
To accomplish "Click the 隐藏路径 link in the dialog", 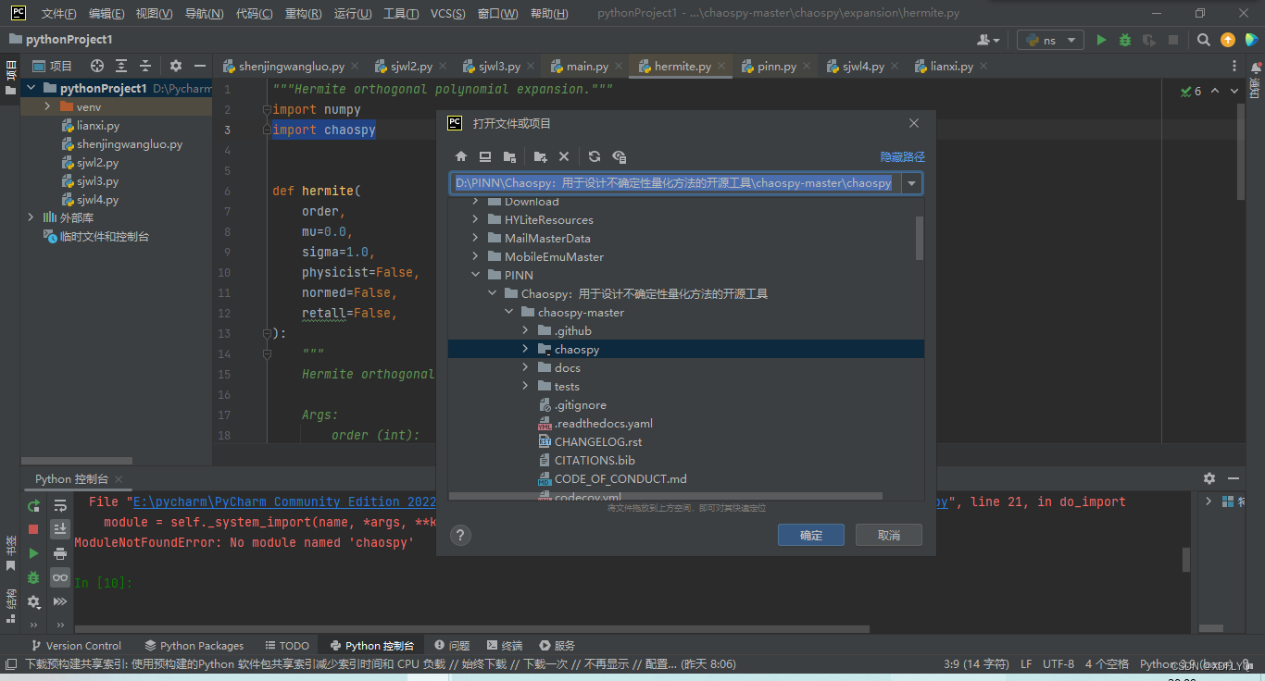I will pos(901,156).
